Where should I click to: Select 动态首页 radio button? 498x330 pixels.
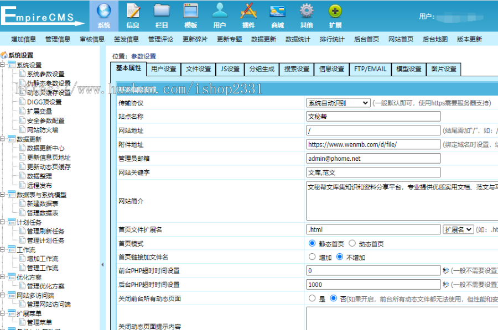(352, 243)
